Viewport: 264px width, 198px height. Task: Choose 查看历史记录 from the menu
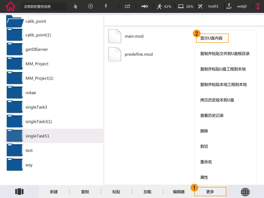212,115
